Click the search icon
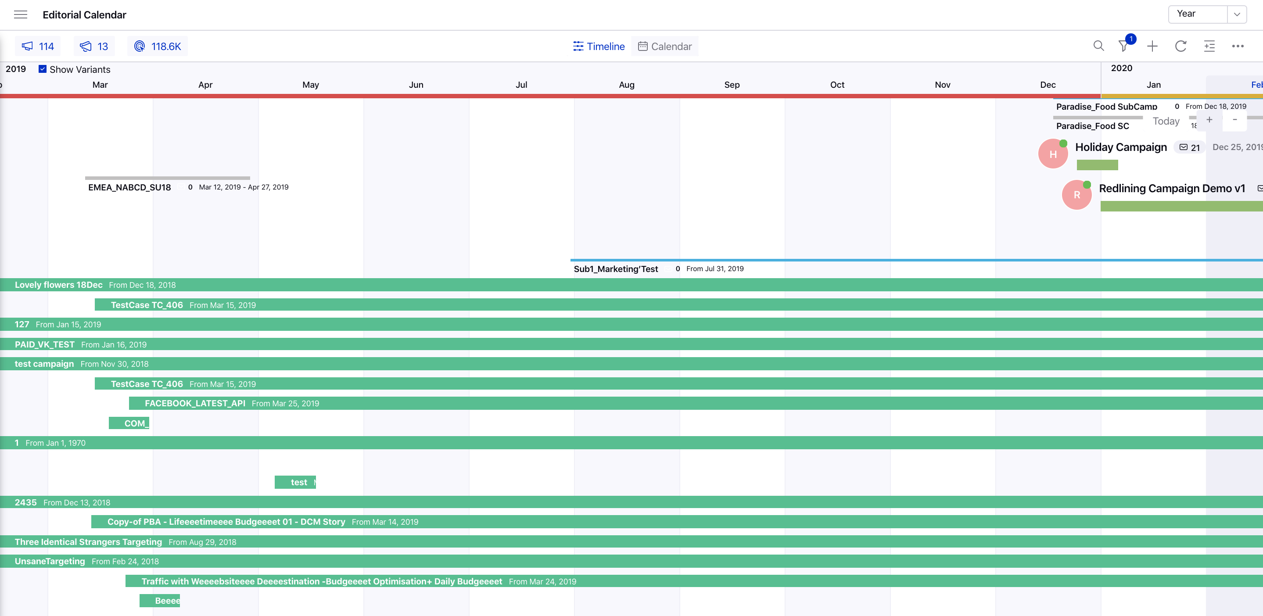This screenshot has height=616, width=1263. click(1098, 46)
